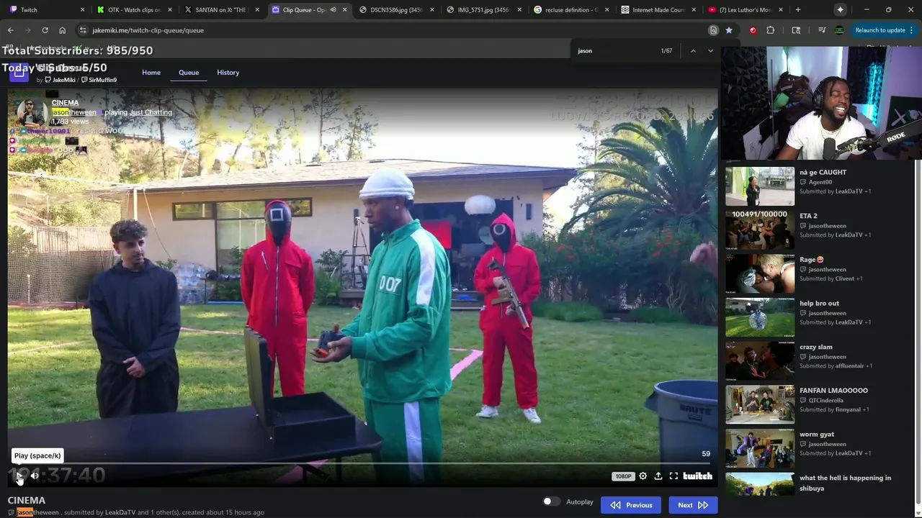The width and height of the screenshot is (922, 518).
Task: Open the 1080P quality selector
Action: (623, 476)
